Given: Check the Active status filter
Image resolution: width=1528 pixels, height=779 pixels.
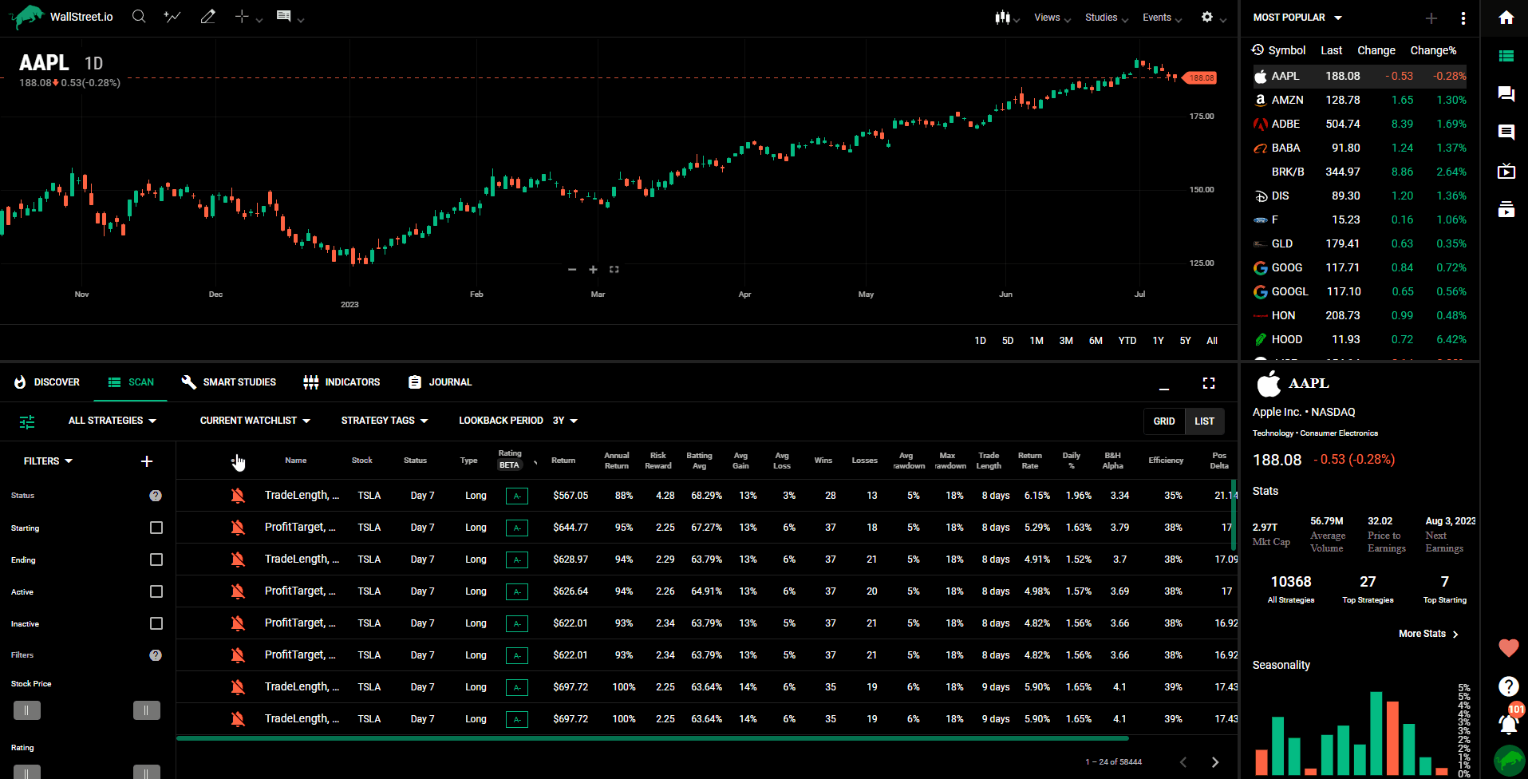Looking at the screenshot, I should pos(156,591).
